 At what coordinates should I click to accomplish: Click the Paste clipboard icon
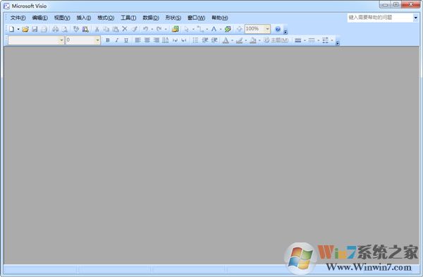point(116,29)
